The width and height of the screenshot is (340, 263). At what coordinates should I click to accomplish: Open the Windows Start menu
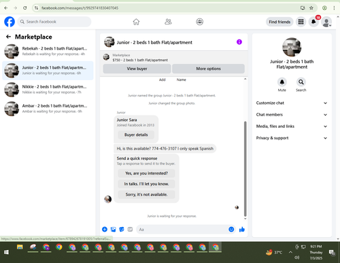(6, 252)
